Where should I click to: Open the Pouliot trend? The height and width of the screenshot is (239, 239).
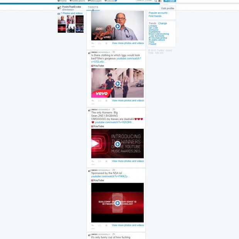point(152,44)
